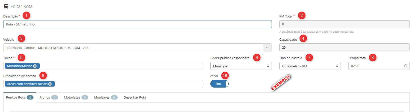
Task: Click red marker number 7 near Tipo de custeio
Action: point(309,58)
